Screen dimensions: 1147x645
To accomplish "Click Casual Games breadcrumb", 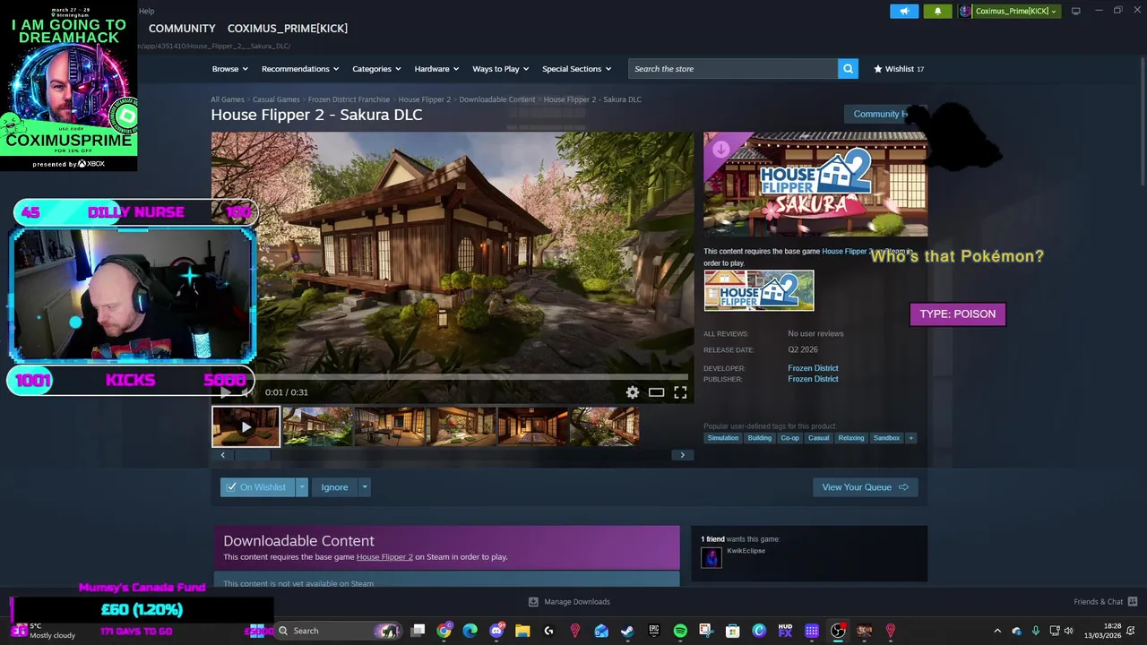I will (x=276, y=99).
